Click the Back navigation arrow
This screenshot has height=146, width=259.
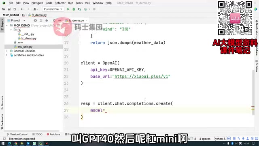22,9
